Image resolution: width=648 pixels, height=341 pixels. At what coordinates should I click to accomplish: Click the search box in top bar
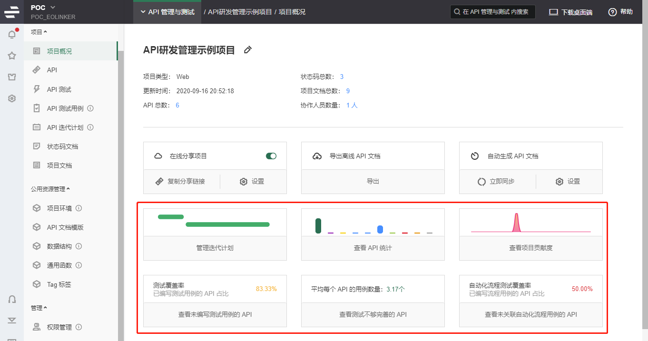click(x=492, y=12)
